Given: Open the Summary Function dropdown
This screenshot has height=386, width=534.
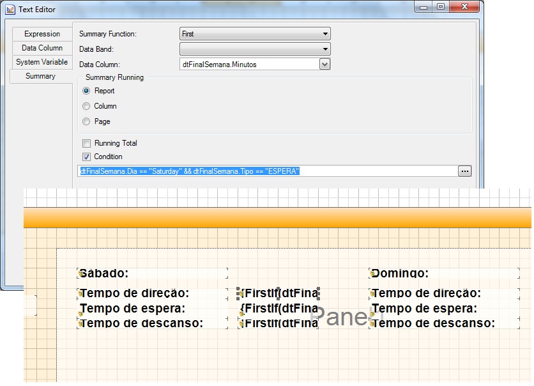Looking at the screenshot, I should [x=255, y=34].
